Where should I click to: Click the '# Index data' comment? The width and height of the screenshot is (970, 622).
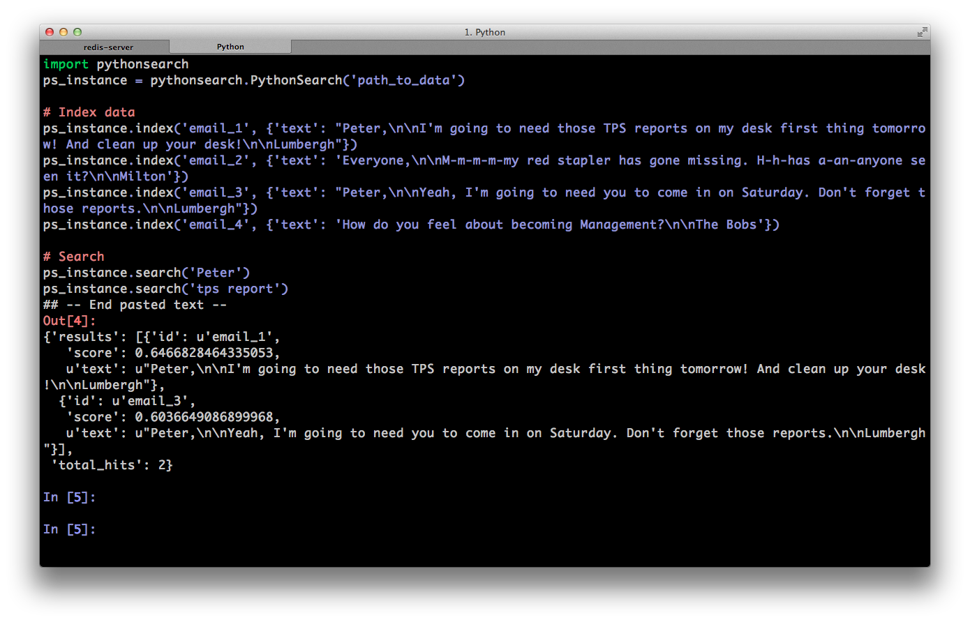click(89, 112)
